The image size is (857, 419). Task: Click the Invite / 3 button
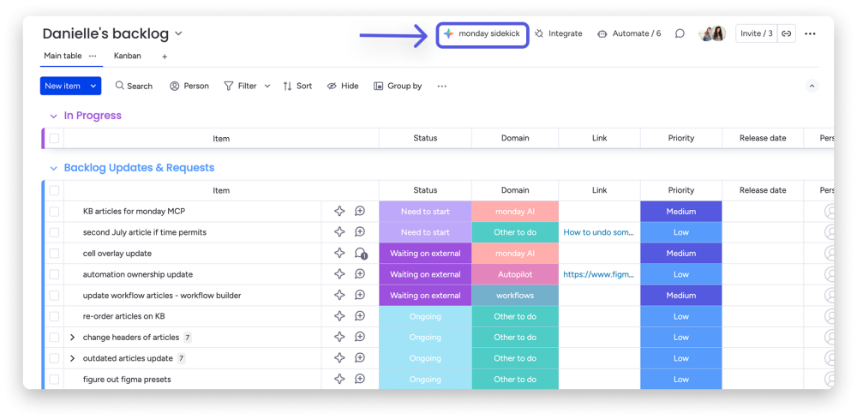(x=757, y=34)
